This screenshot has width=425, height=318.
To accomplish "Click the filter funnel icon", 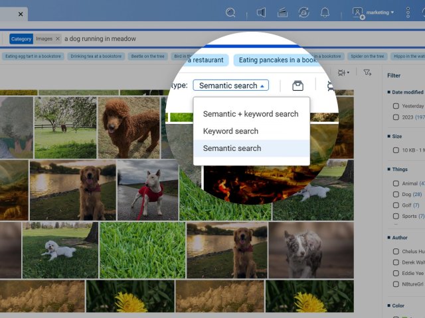I will 367,72.
